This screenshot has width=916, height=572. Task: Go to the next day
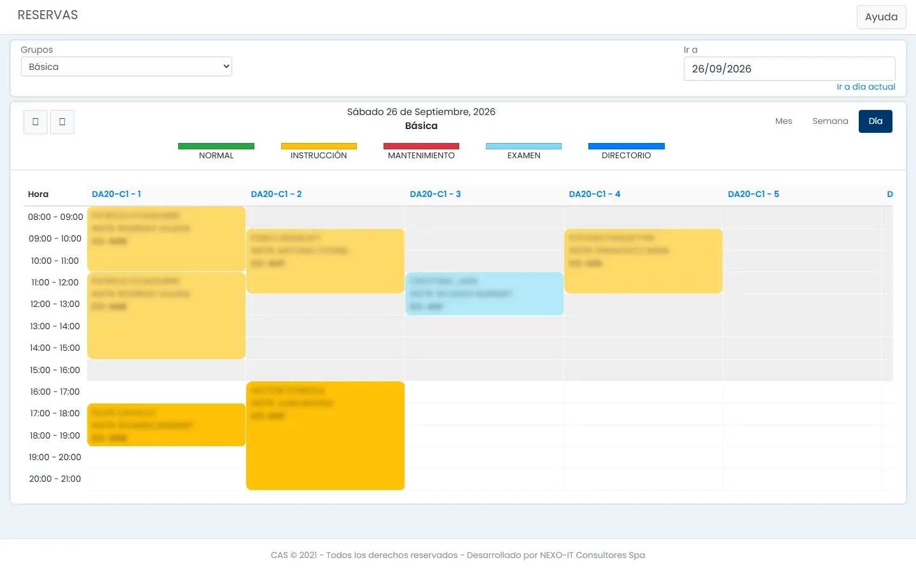62,121
